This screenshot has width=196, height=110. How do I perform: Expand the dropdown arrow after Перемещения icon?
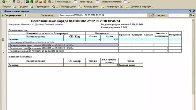click(57, 8)
